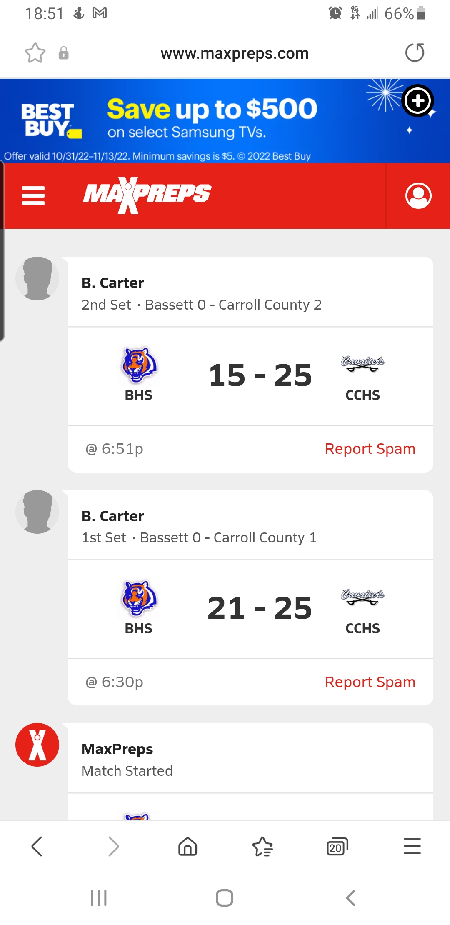Open the MaxPreps hamburger menu
Image resolution: width=450 pixels, height=925 pixels.
pos(33,195)
